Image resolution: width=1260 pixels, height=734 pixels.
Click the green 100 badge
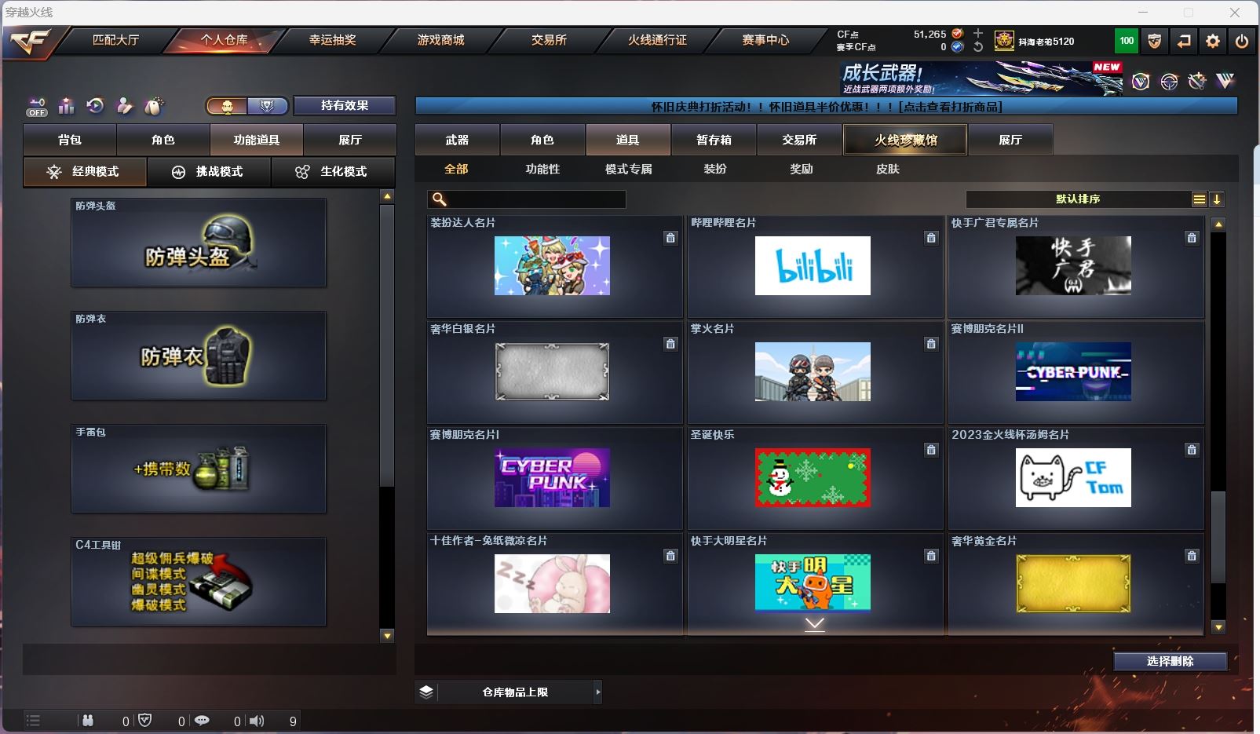[x=1127, y=41]
